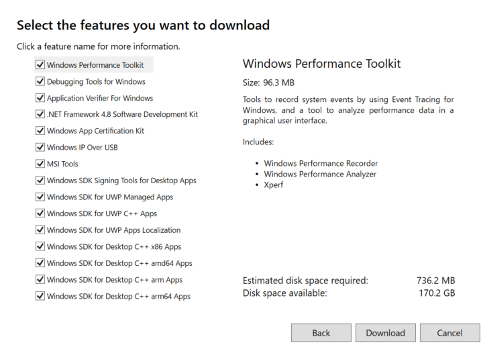The image size is (481, 345).
Task: Toggle Debugging Tools for Windows checkbox
Action: coord(40,81)
